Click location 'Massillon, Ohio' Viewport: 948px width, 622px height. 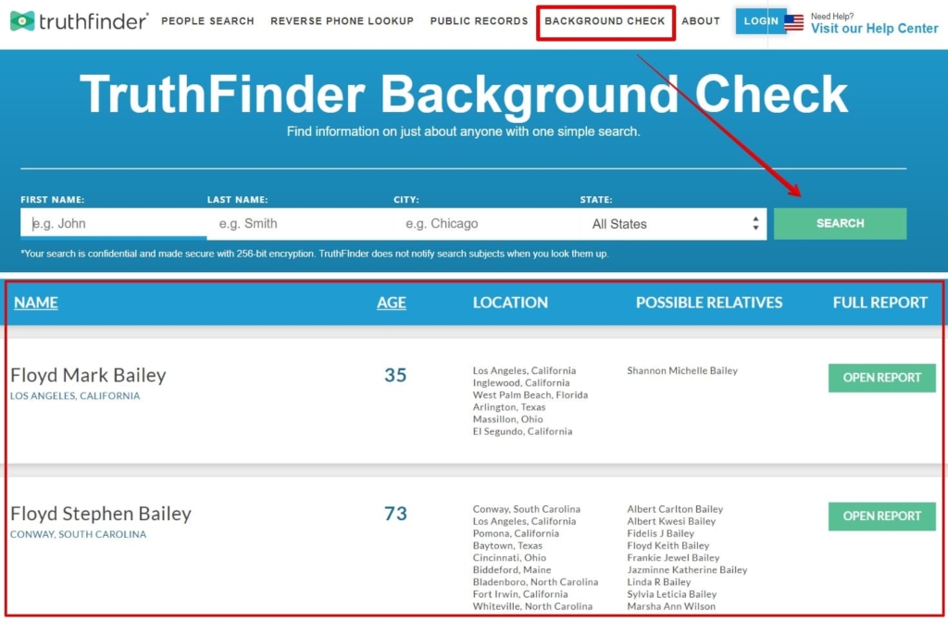click(508, 419)
